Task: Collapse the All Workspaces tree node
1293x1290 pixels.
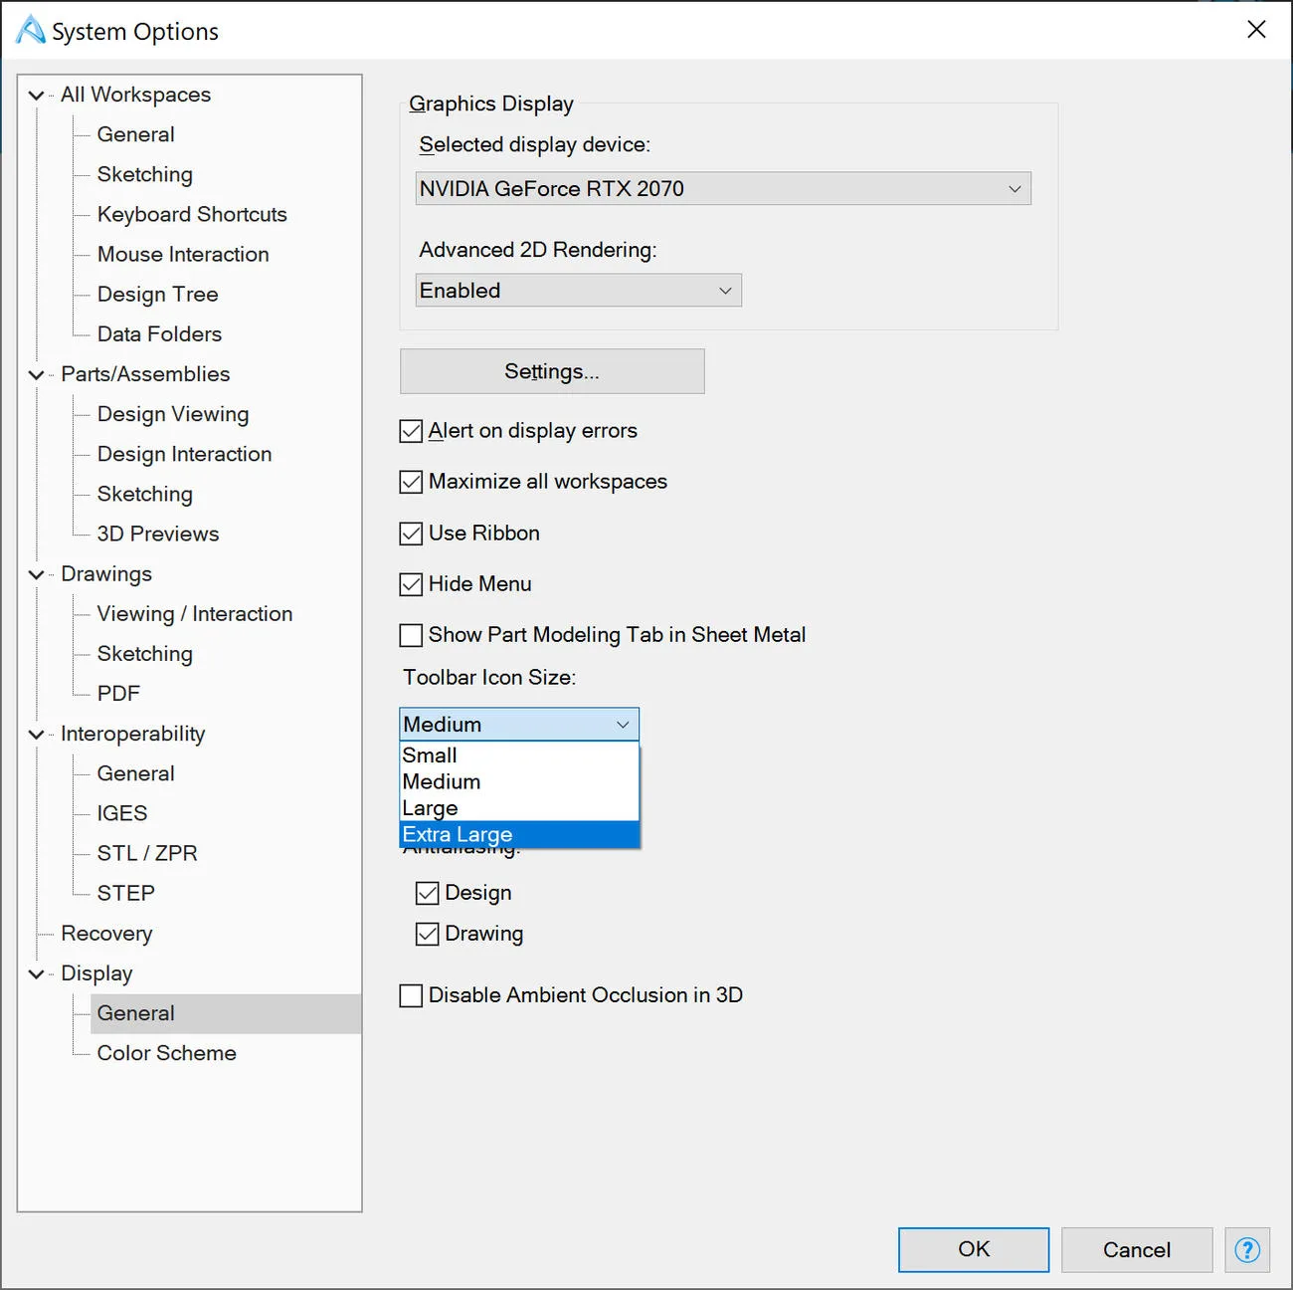Action: [37, 96]
